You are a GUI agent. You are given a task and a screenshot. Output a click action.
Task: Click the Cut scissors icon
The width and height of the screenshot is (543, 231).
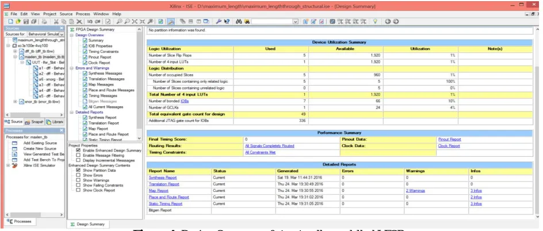click(x=56, y=21)
